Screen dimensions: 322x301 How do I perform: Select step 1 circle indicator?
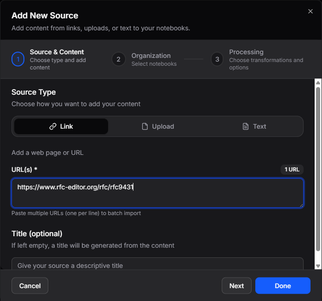18,59
